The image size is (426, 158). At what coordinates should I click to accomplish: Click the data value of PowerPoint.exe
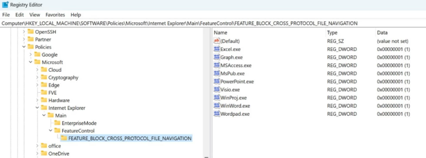point(394,81)
